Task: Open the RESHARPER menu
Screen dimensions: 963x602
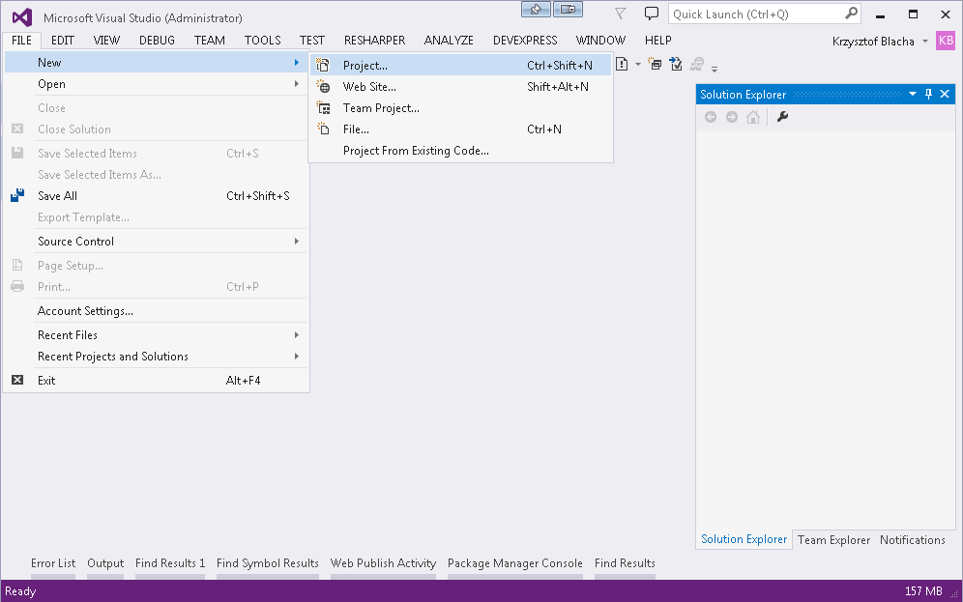Action: click(374, 41)
